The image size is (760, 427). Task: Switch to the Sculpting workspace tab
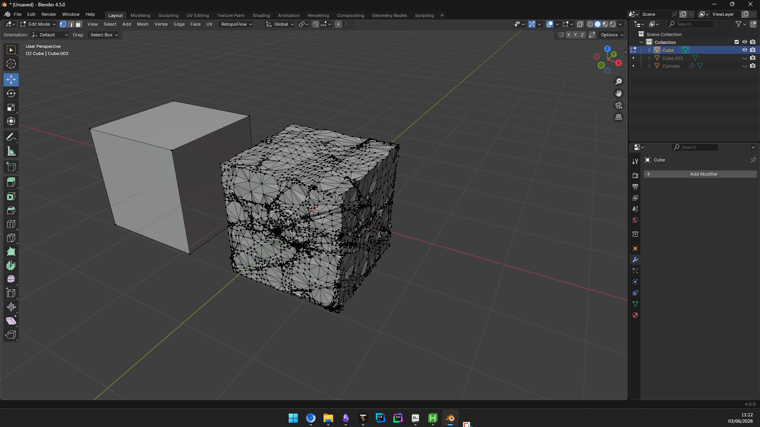point(168,15)
